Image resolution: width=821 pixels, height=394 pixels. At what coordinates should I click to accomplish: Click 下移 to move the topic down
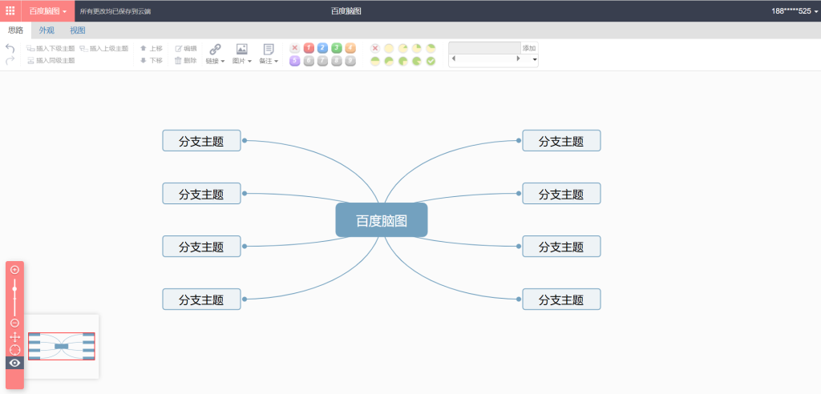(152, 61)
